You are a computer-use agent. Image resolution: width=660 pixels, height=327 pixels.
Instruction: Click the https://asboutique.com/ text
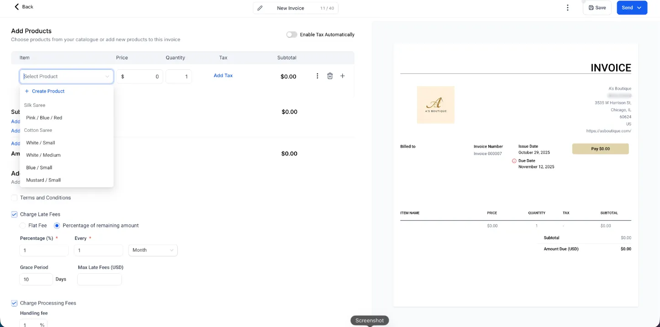(608, 131)
